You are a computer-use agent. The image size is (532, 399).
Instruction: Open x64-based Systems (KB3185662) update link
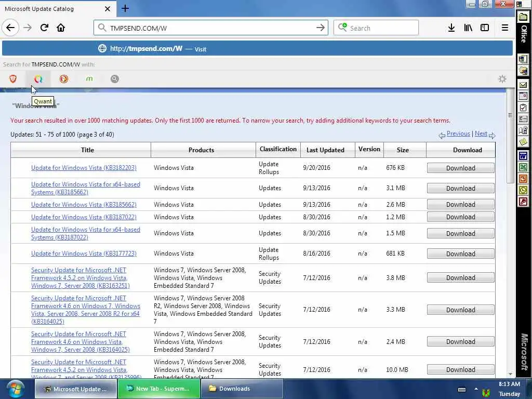click(86, 188)
